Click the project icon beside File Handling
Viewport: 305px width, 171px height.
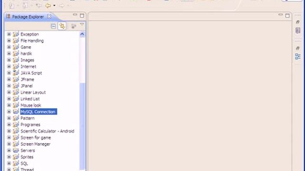16,40
